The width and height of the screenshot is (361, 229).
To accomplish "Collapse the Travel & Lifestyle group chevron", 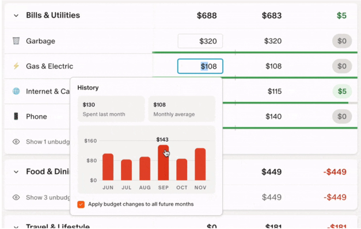I will [16, 227].
